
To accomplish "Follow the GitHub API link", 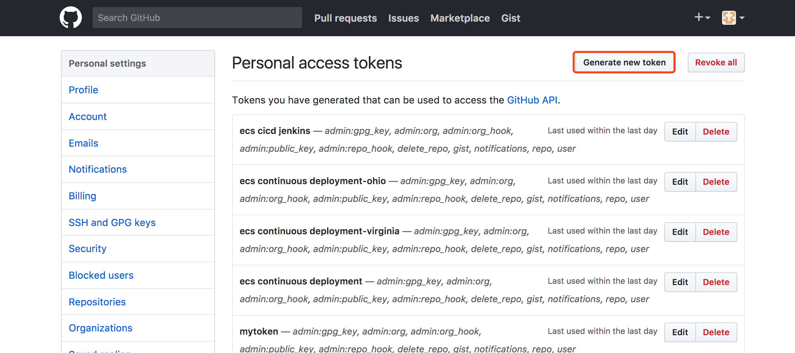I will pos(532,100).
